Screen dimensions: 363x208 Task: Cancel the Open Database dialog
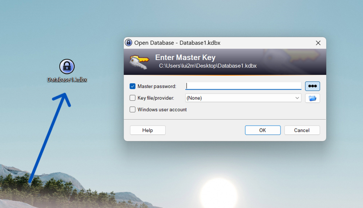click(302, 130)
